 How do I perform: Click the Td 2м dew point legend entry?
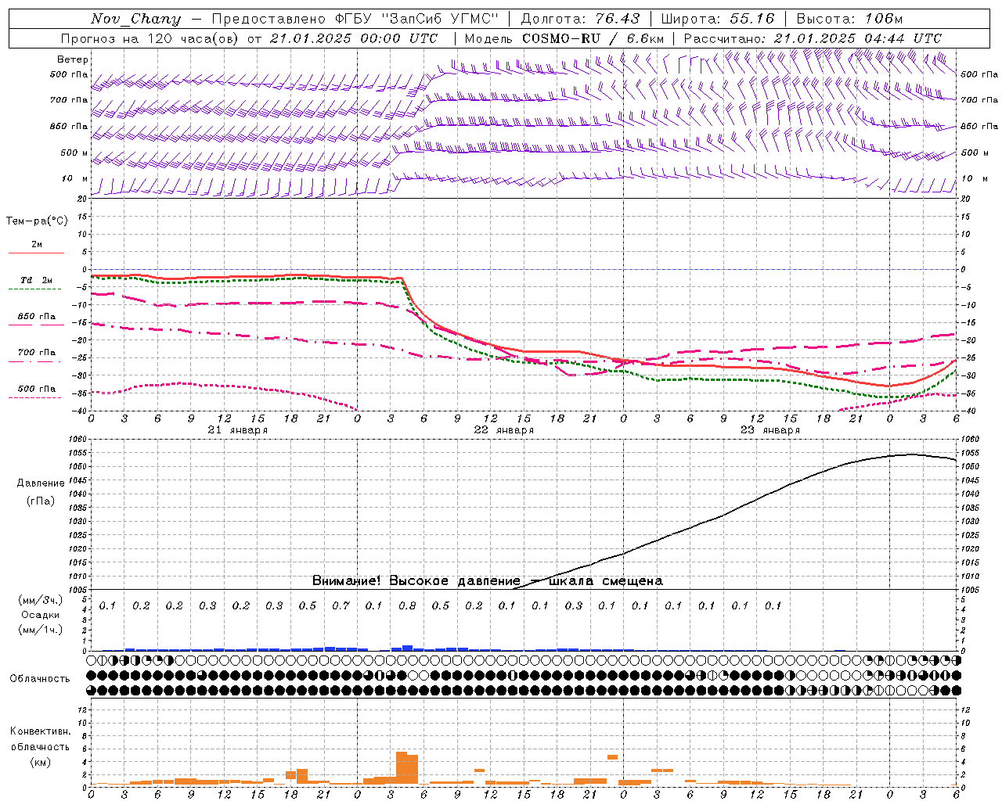point(37,280)
